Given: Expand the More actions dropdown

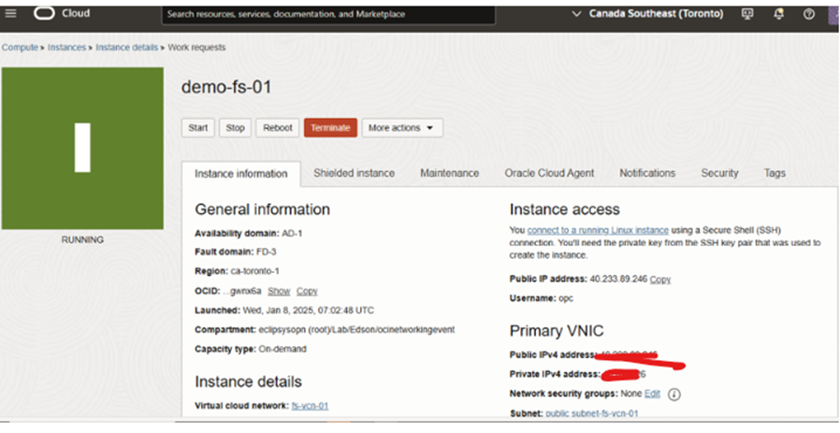Looking at the screenshot, I should (401, 128).
